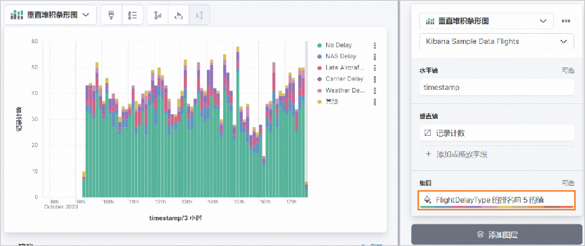This screenshot has height=246, width=585.
Task: Edit the 记录计数 vertical axis dimension
Action: 496,133
